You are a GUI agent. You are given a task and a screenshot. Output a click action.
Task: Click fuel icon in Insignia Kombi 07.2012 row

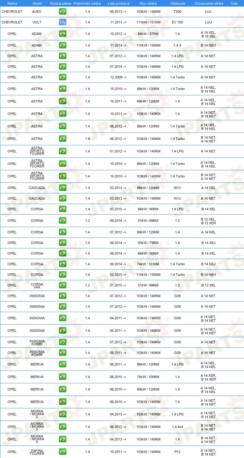click(x=63, y=342)
